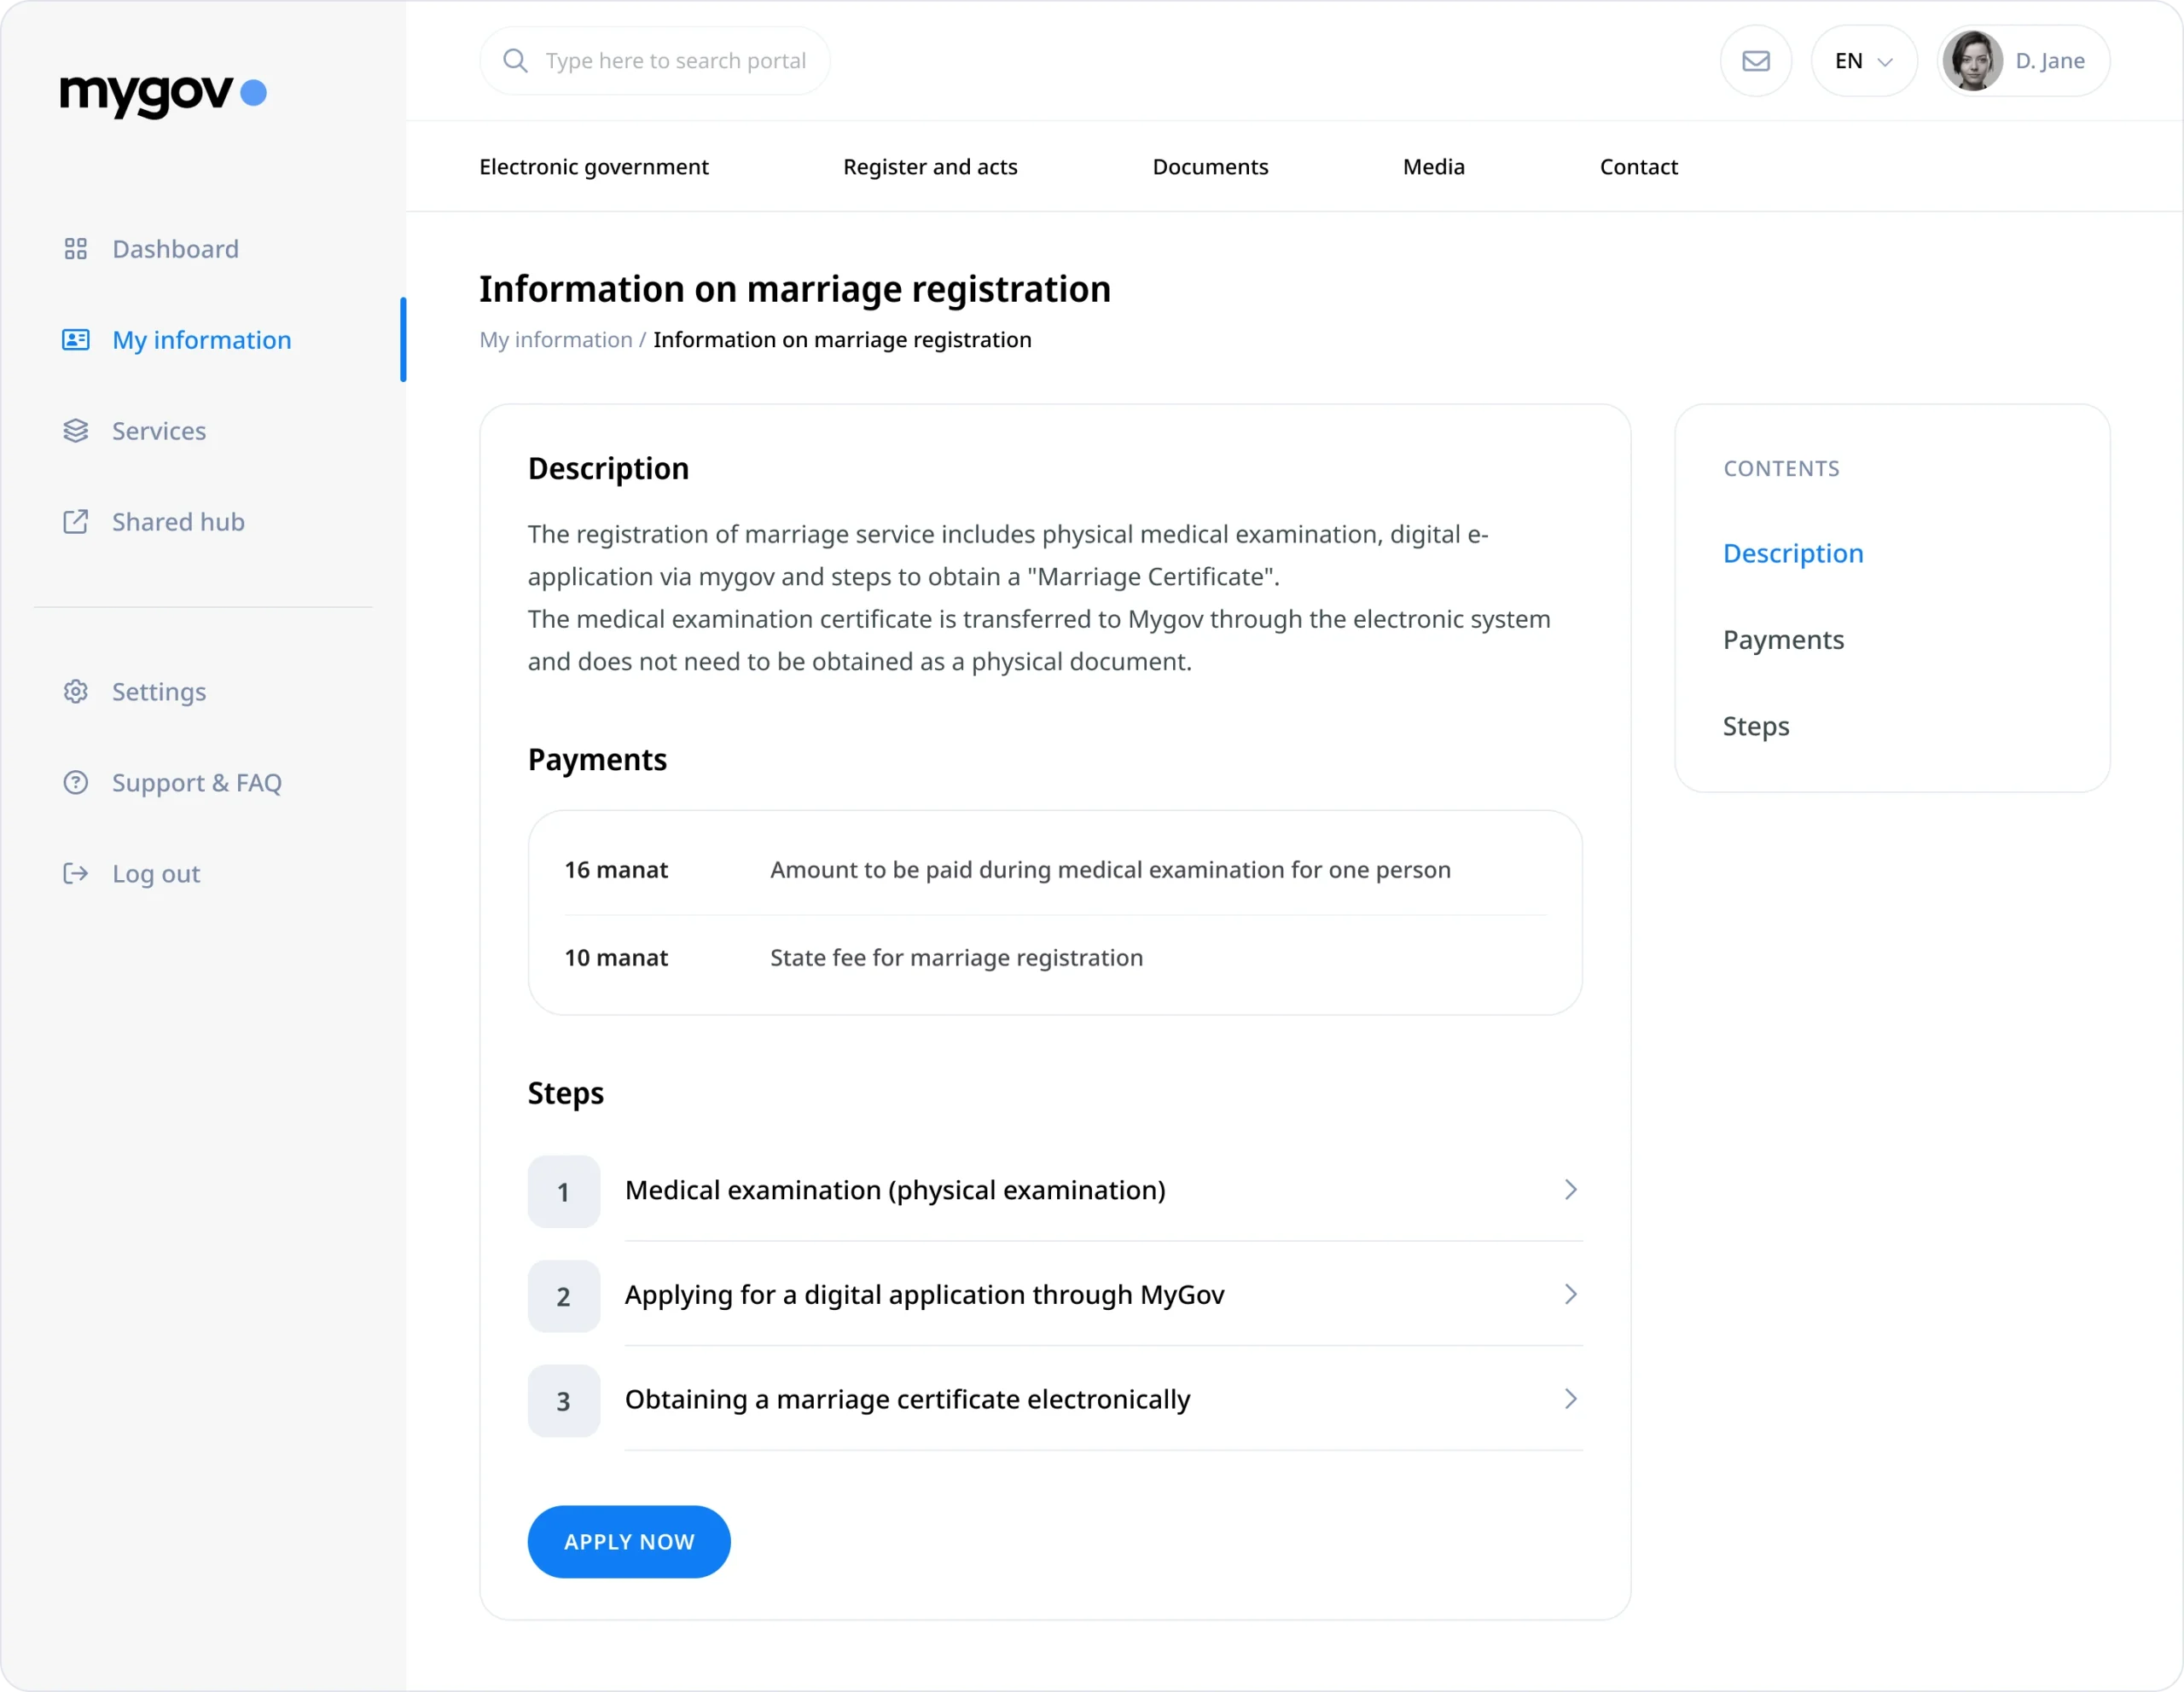2184x1692 pixels.
Task: Expand the digital application through MyGov step
Action: 1569,1295
